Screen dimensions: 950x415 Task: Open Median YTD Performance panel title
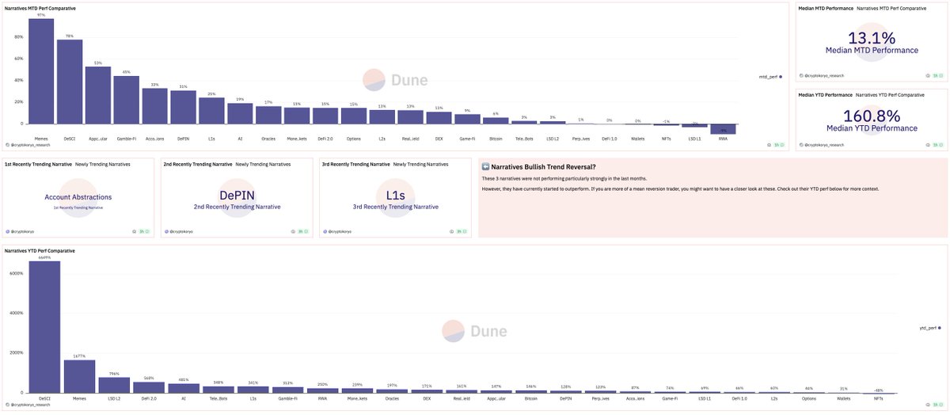click(826, 93)
